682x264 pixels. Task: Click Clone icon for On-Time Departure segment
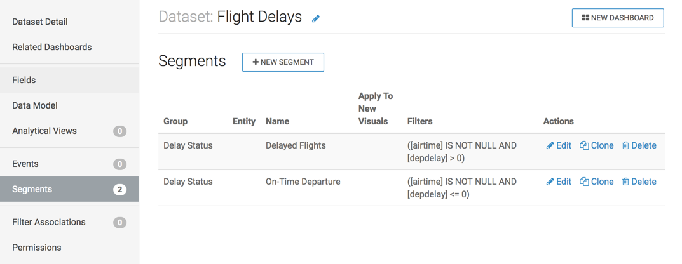(584, 182)
